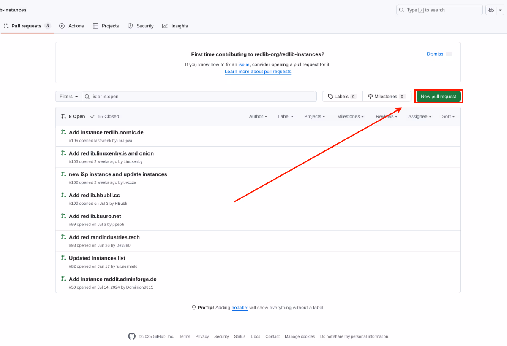Click the GitHub logo in the footer
The image size is (507, 346).
pos(132,336)
